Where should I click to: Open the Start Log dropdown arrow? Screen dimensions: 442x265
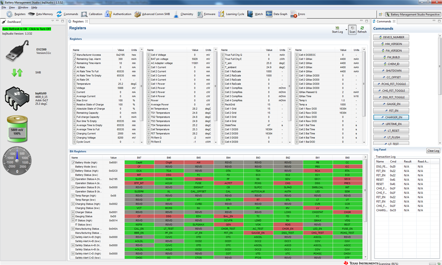click(346, 30)
